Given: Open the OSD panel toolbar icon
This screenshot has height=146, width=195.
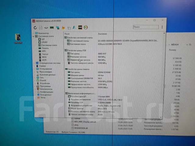Looking at the screenshot, I should [80, 27].
